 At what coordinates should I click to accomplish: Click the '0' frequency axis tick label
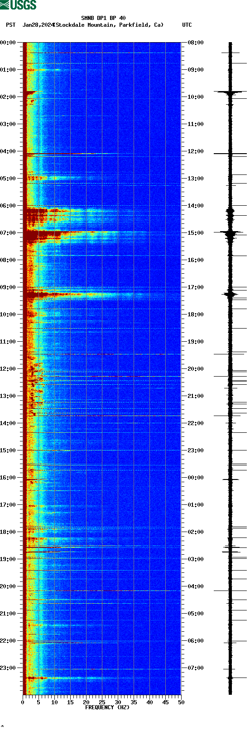23,702
